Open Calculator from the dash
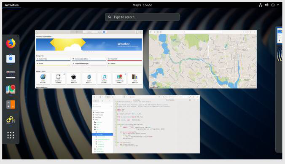 click(11, 105)
